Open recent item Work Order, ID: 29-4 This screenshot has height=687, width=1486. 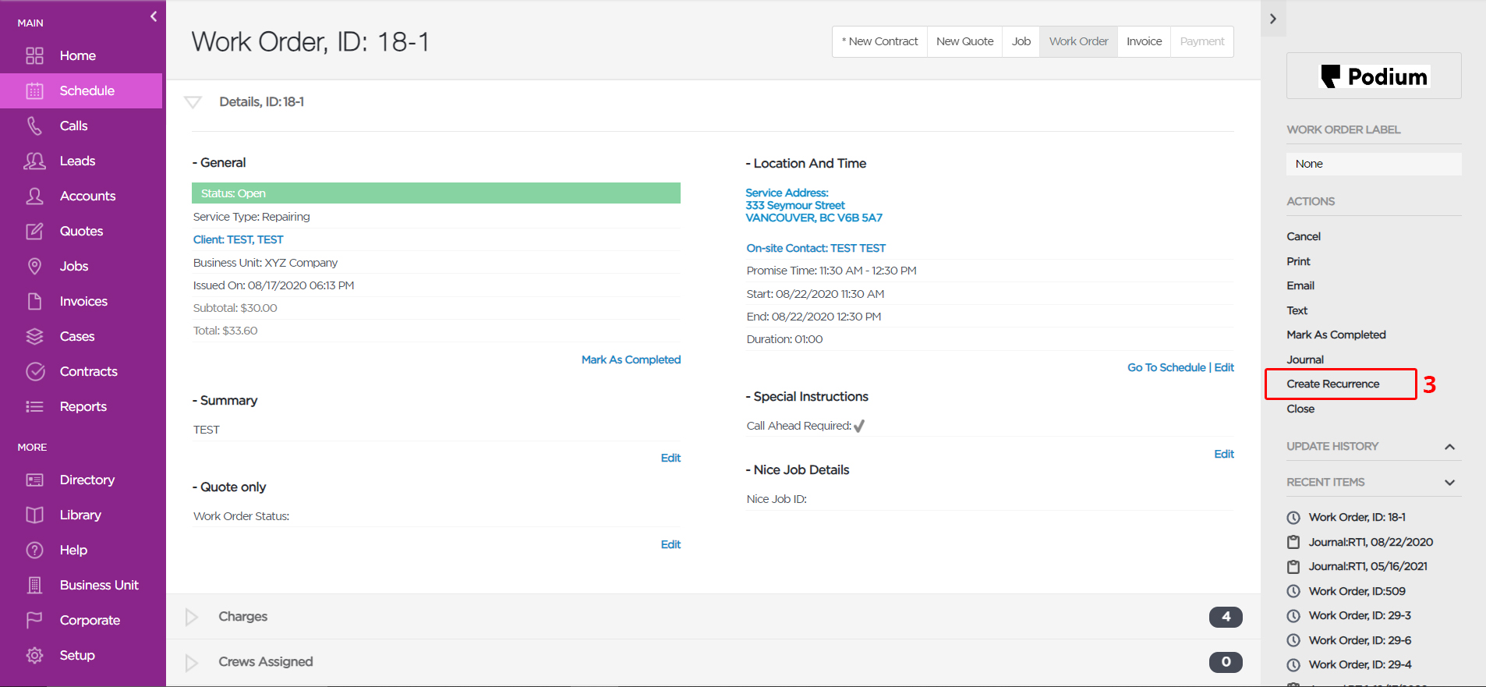1360,664
